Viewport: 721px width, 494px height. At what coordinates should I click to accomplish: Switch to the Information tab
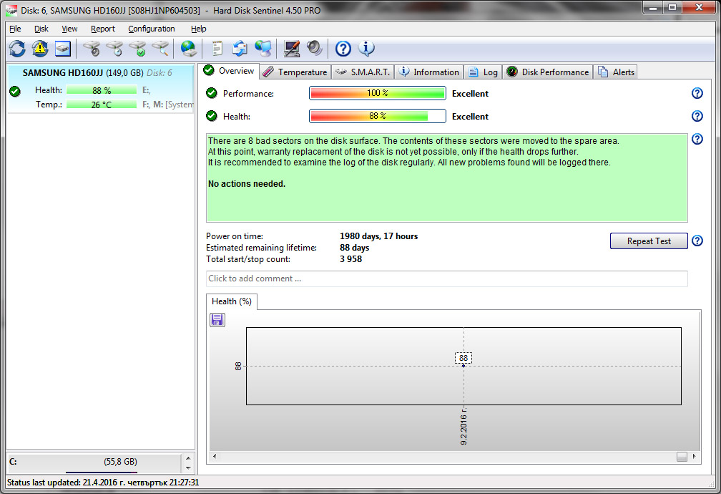(429, 72)
